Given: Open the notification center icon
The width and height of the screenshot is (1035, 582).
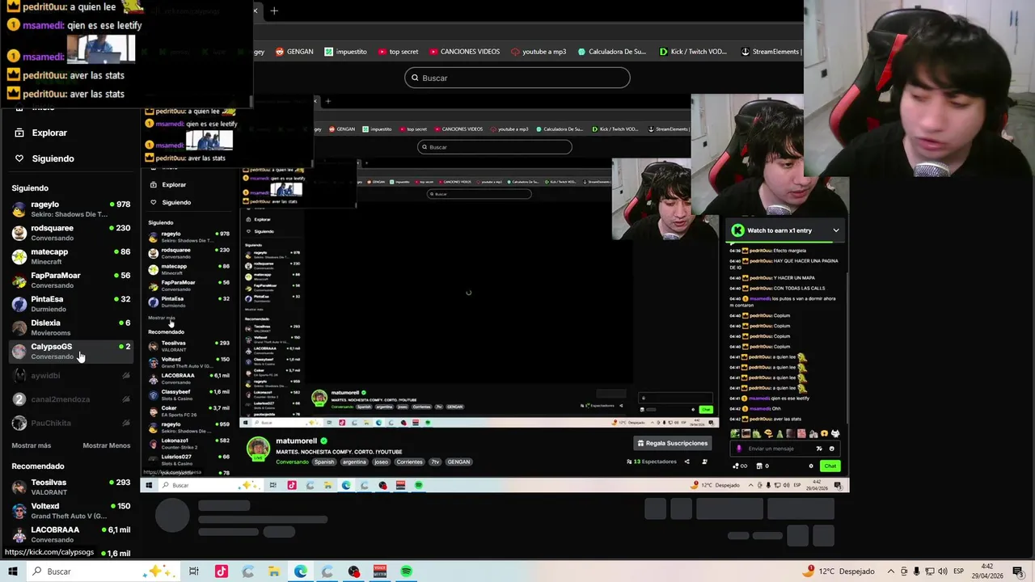Looking at the screenshot, I should tap(1020, 571).
